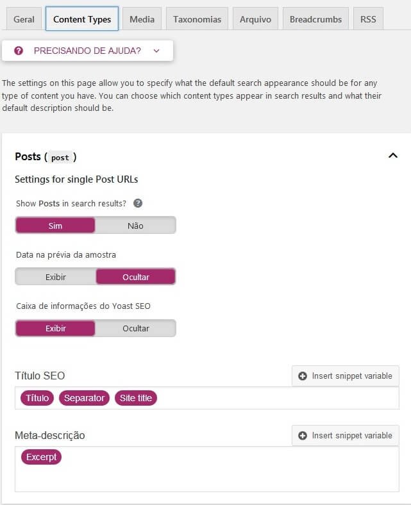The image size is (411, 505).
Task: Select Sim for Show Posts in search results
Action: [55, 226]
